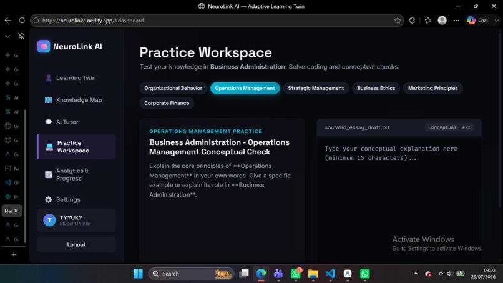Click inside the conceptual explanation text area
The height and width of the screenshot is (283, 503).
coord(399,199)
